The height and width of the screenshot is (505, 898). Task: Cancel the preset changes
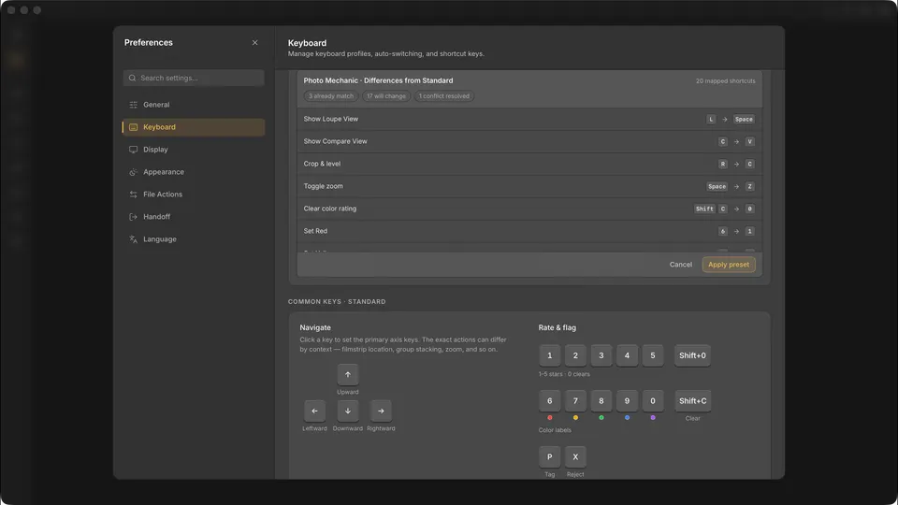click(681, 265)
